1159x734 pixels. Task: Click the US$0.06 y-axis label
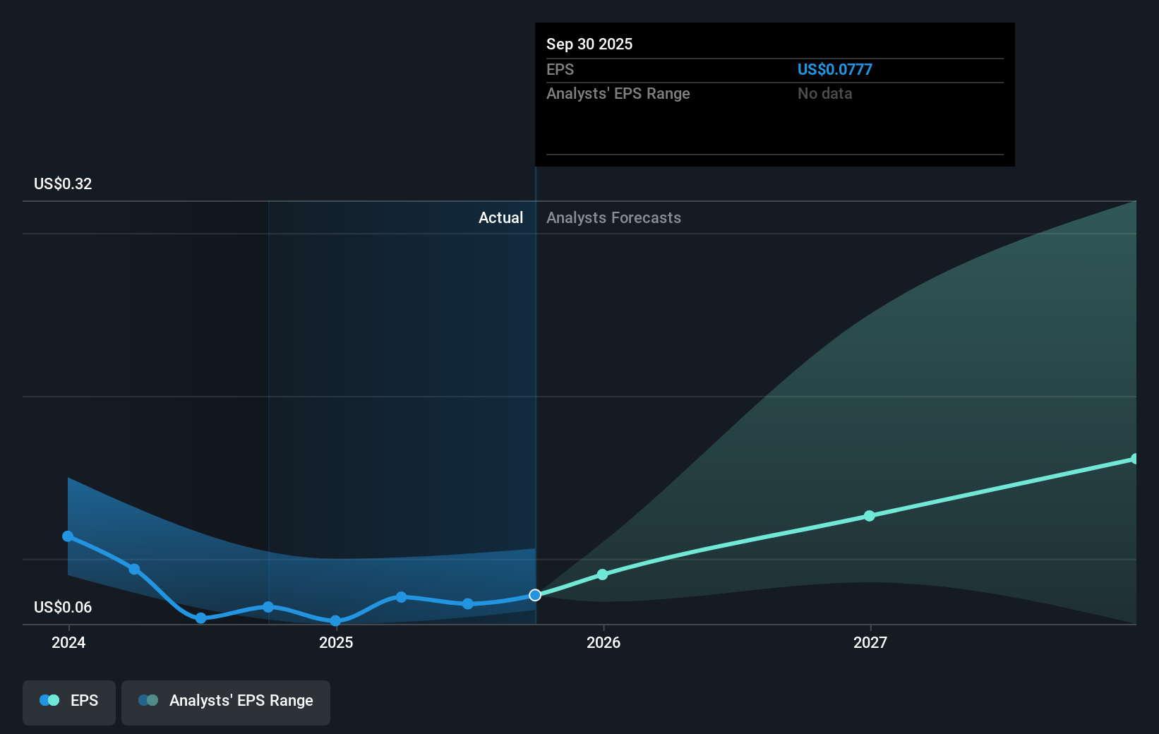(x=63, y=607)
